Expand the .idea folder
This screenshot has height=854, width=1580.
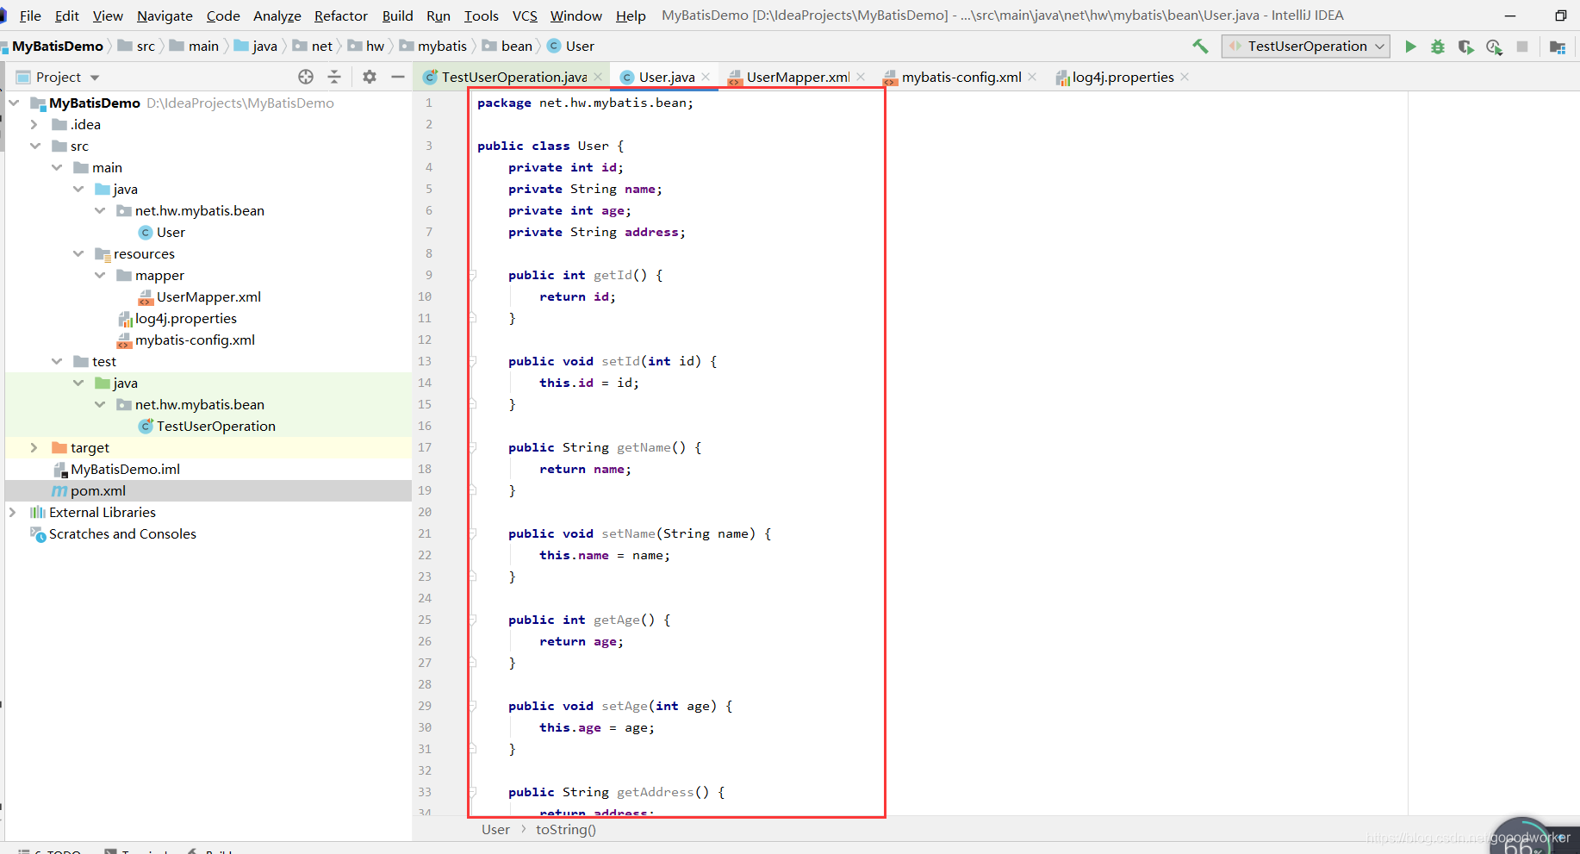34,124
